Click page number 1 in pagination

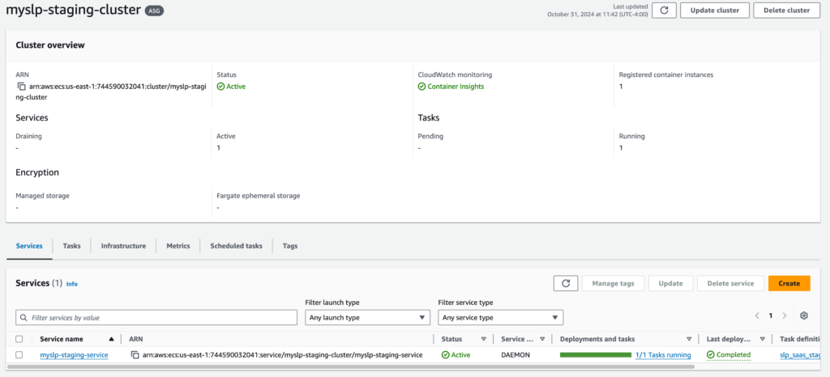coord(771,316)
